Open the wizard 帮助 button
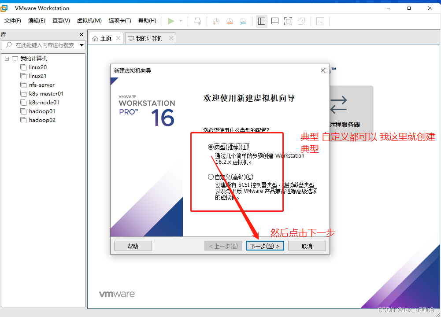The height and width of the screenshot is (317, 441). (x=133, y=245)
